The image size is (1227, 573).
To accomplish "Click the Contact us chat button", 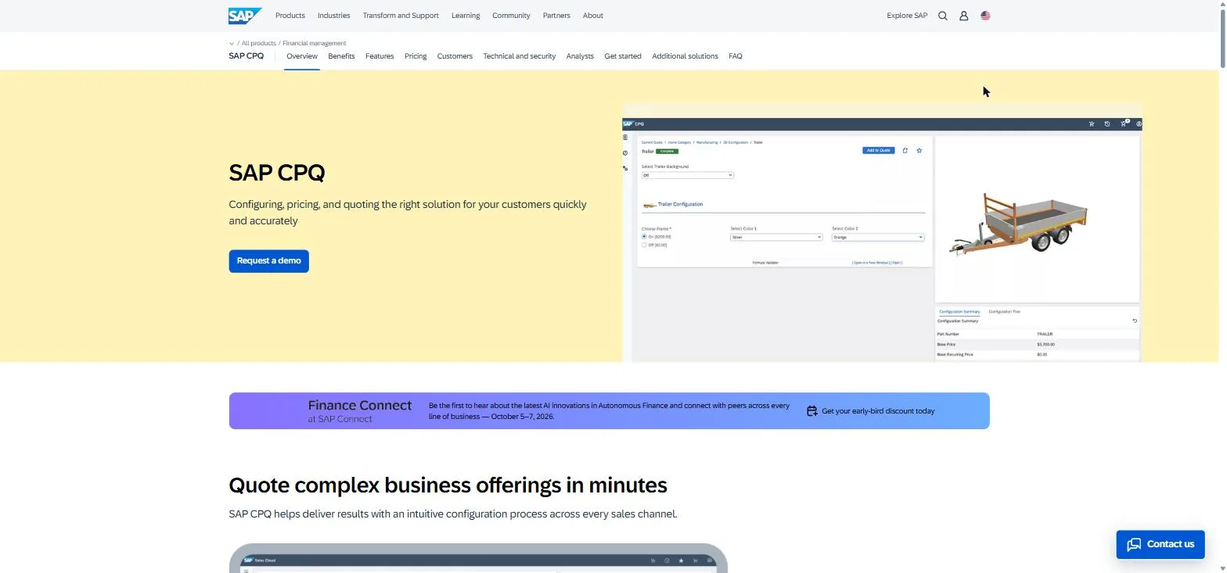I will pos(1160,544).
